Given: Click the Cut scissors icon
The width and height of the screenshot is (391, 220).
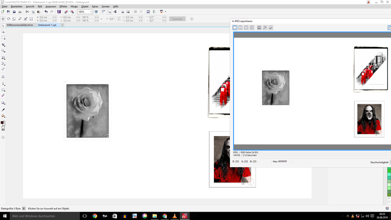Looking at the screenshot, I should coord(27,12).
